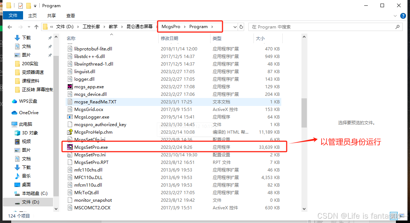Select WPS云盘 in navigation pane
410x223 pixels.
tap(28, 101)
